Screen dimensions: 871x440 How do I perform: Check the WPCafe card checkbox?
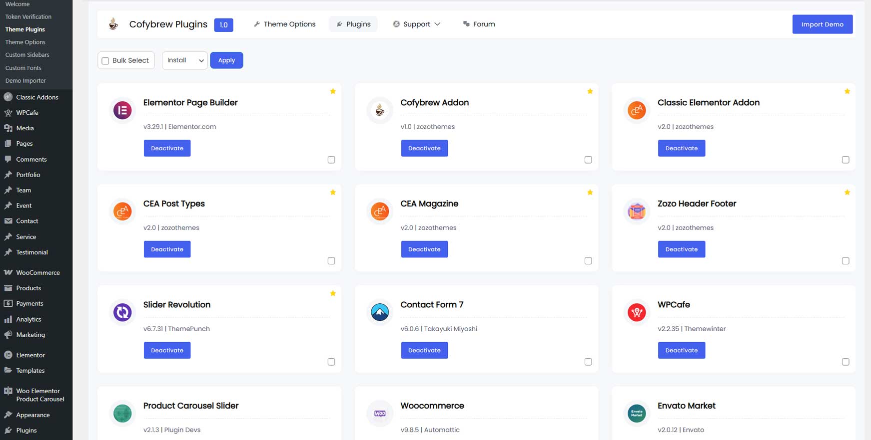846,362
